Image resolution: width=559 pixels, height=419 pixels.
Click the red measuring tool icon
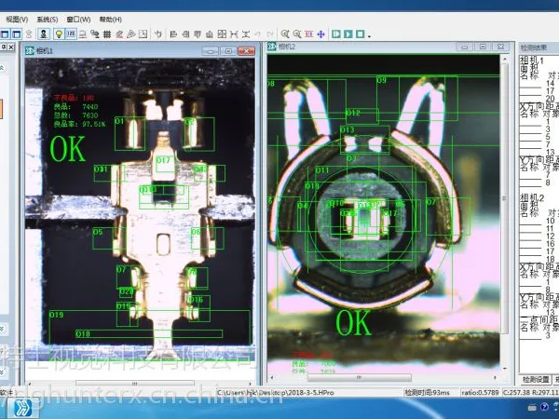119,34
